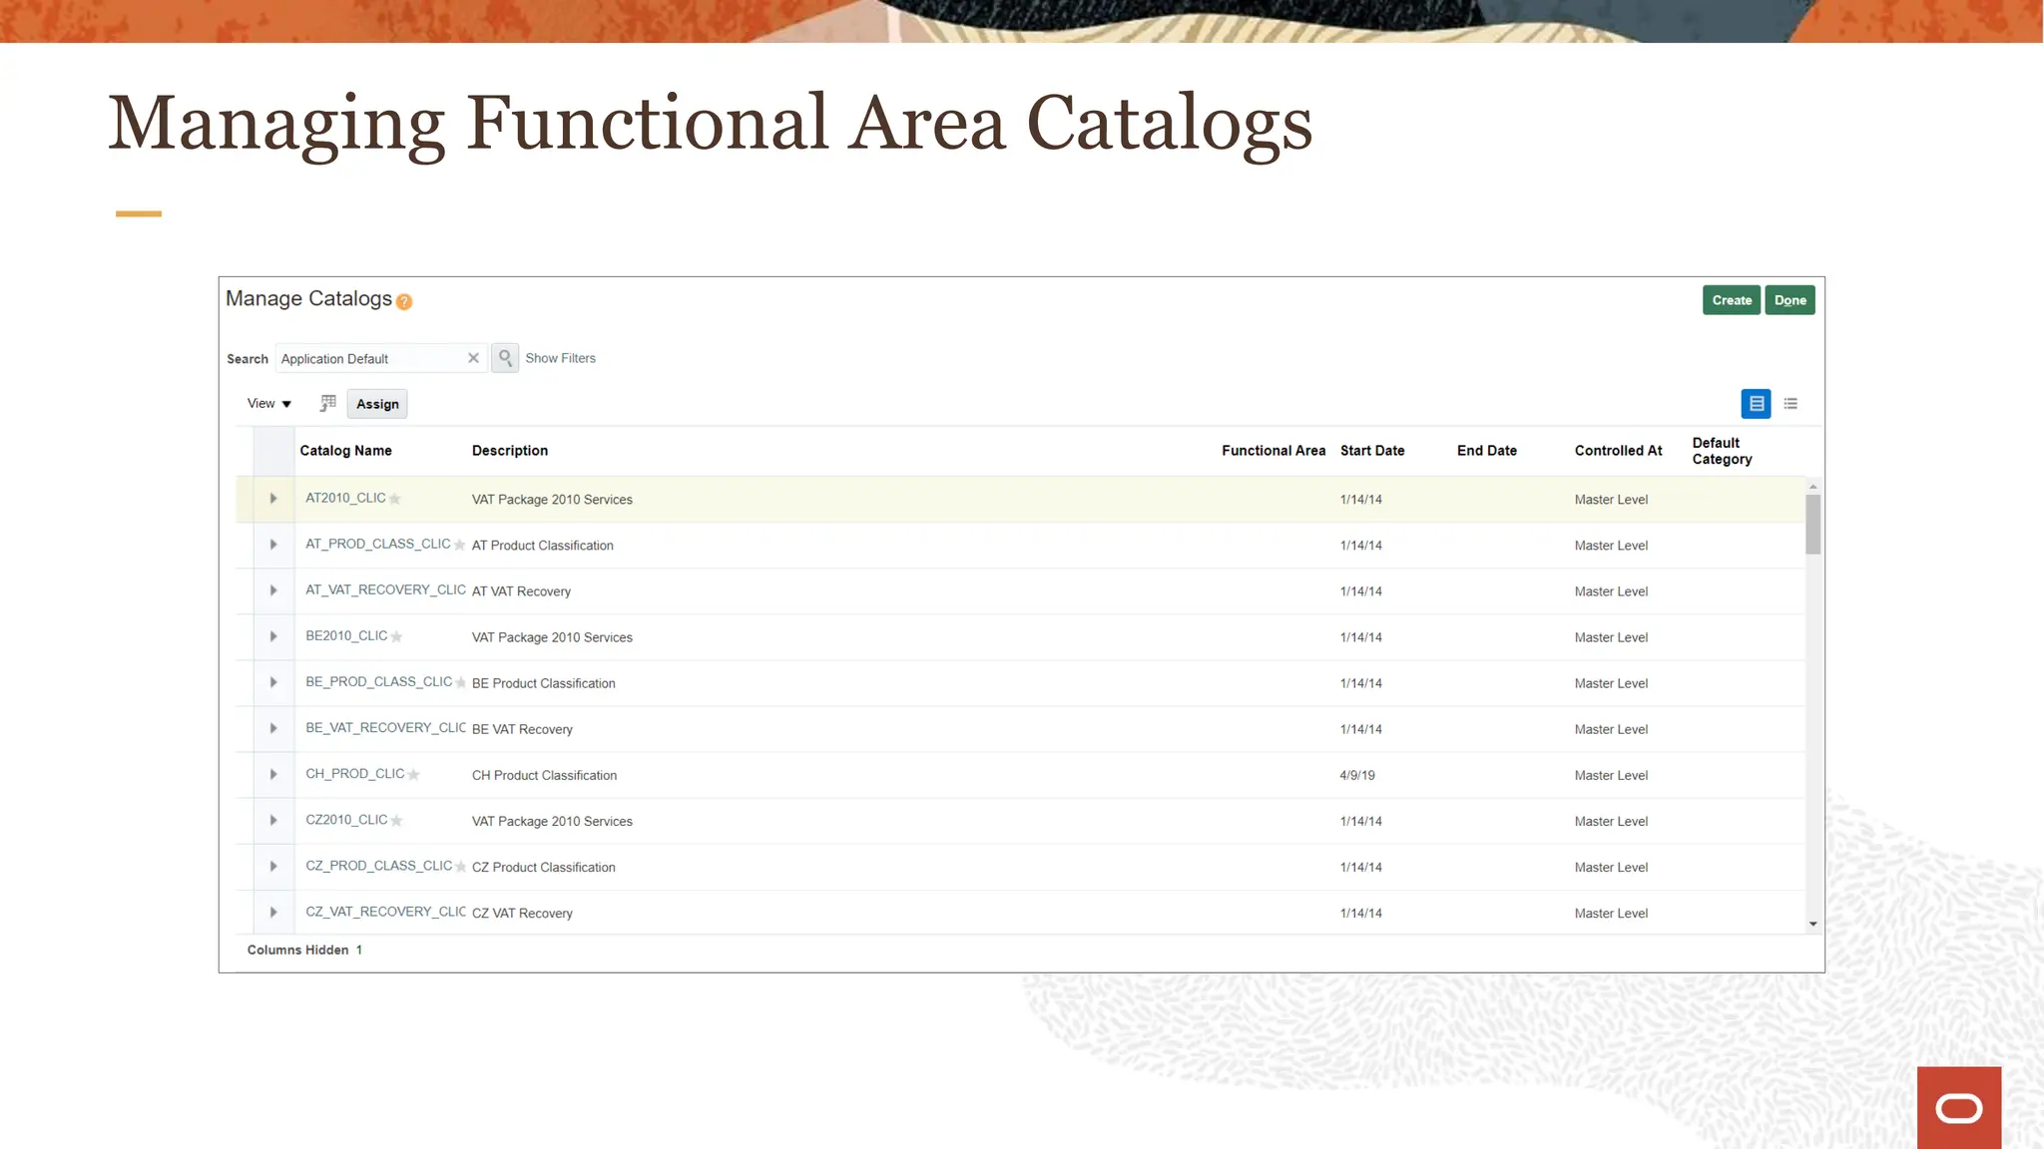Click the star icon next to AT2010_CLIC
The image size is (2044, 1149).
coord(395,499)
